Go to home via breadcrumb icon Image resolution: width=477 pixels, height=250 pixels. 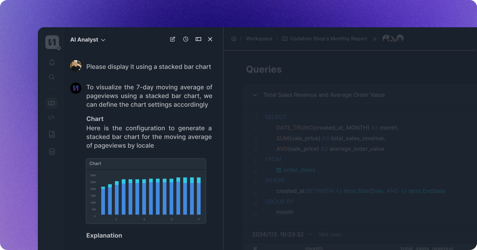pyautogui.click(x=234, y=38)
